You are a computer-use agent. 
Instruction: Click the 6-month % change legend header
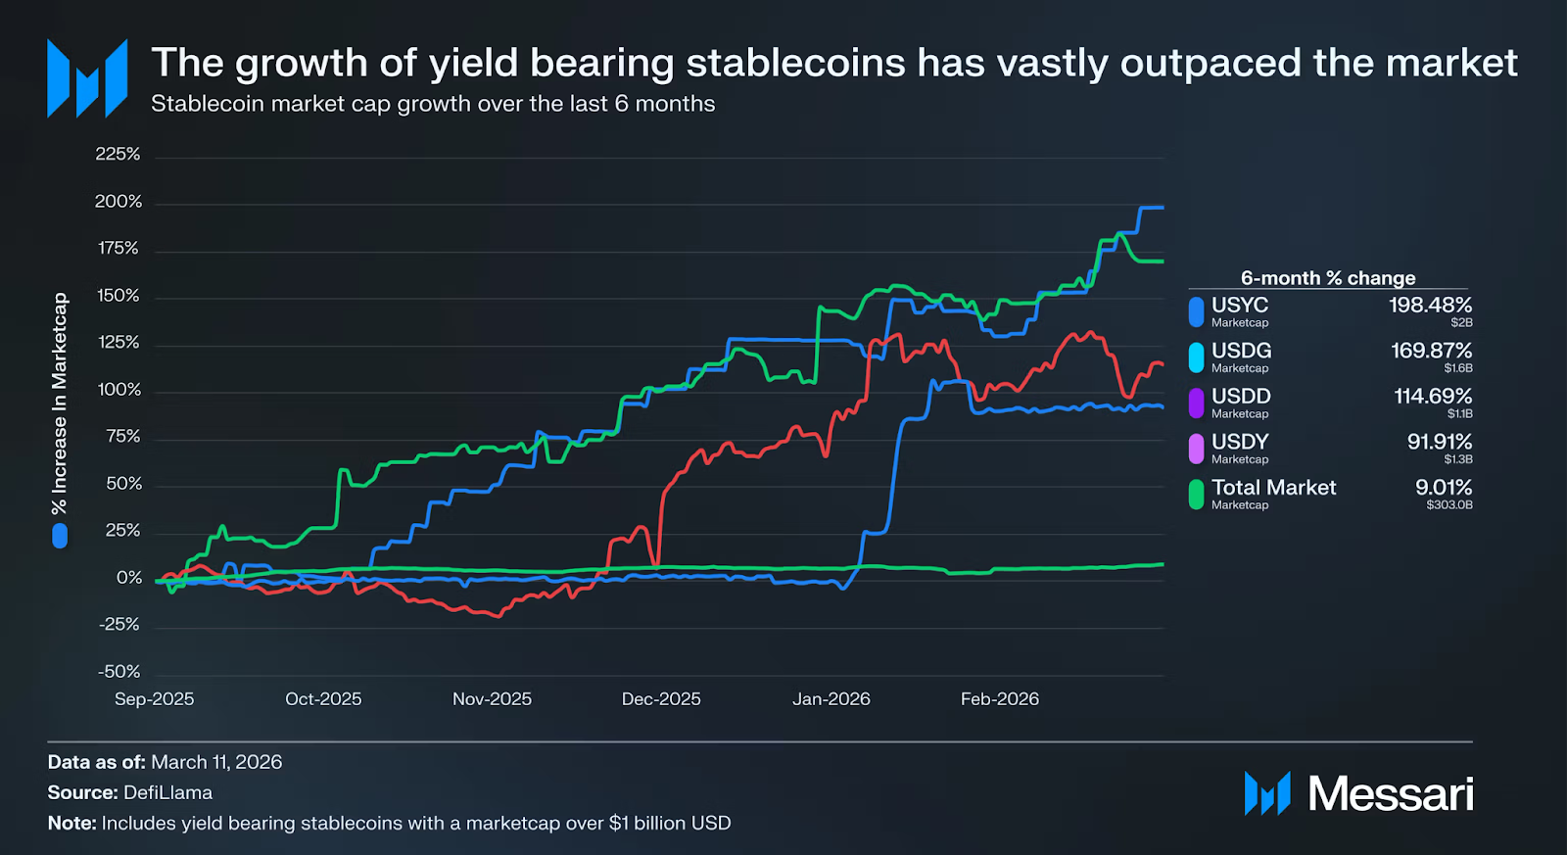(1327, 278)
